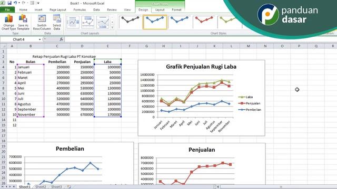Click Pembelian legend entry in chart

[250, 110]
